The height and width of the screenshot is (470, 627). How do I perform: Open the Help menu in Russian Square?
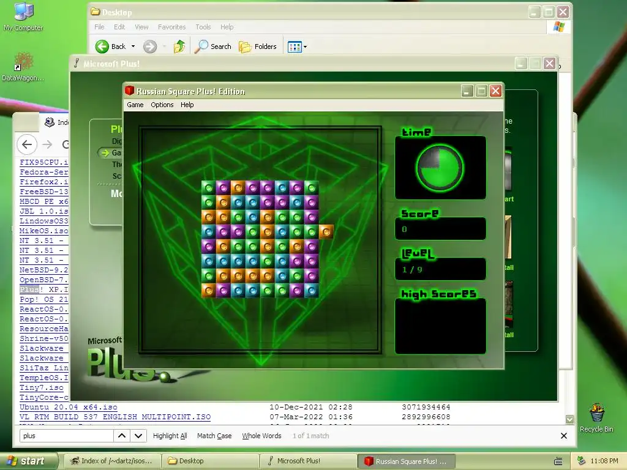(x=187, y=105)
